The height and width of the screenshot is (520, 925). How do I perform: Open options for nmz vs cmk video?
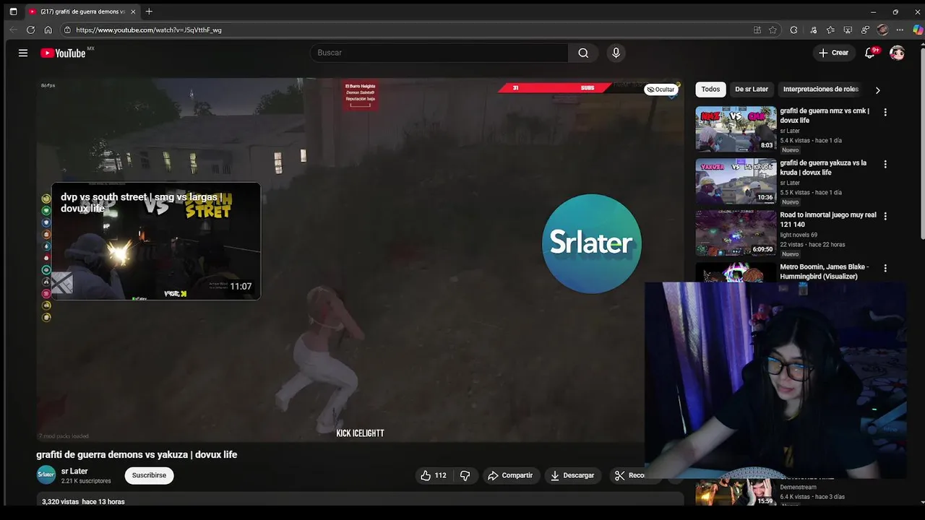click(x=885, y=112)
